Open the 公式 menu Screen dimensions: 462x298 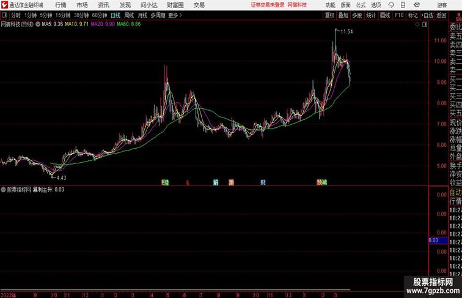click(x=361, y=5)
